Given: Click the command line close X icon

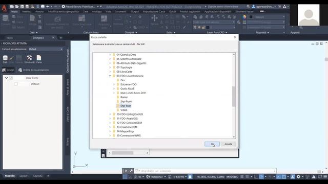Looking at the screenshot, I should pyautogui.click(x=126, y=171).
